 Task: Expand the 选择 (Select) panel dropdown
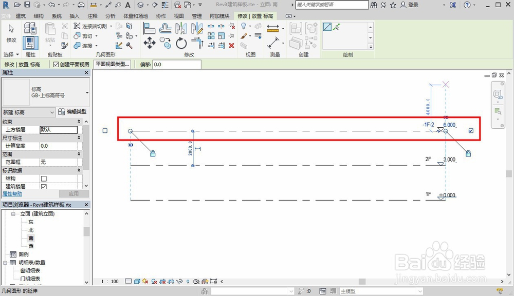pyautogui.click(x=17, y=54)
